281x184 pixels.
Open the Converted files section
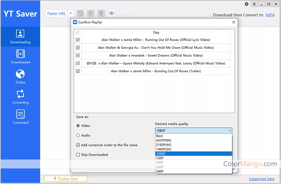coord(20,117)
